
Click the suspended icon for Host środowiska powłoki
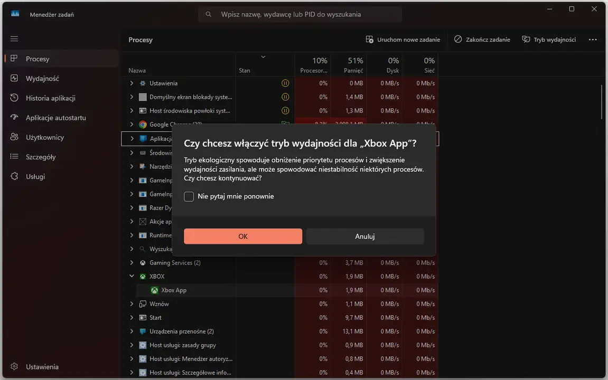tap(285, 111)
